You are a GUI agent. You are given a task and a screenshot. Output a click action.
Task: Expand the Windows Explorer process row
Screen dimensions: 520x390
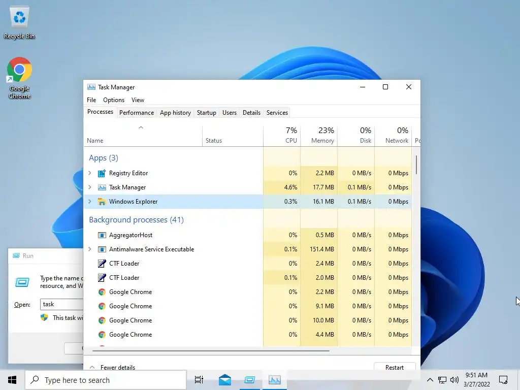89,202
